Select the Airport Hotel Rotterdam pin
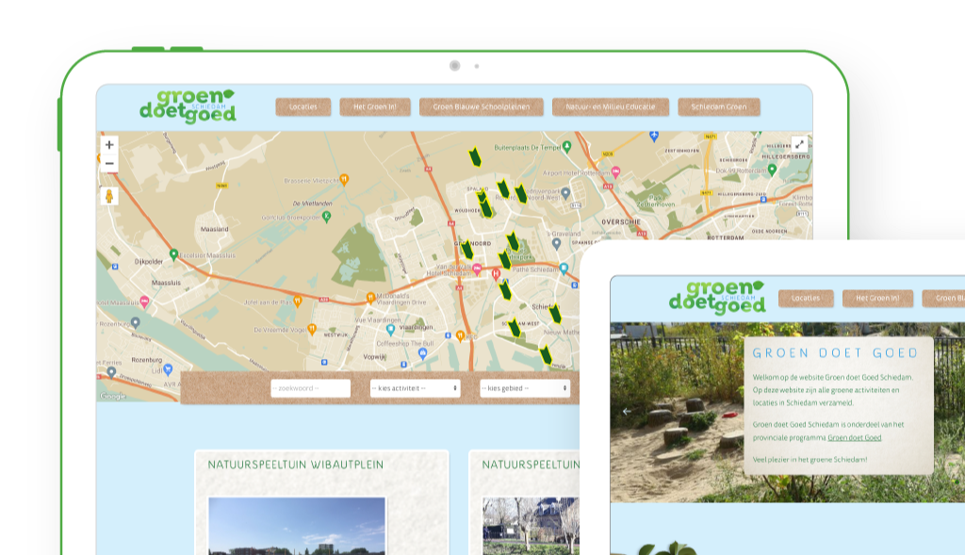Screen dimensions: 965x555 (616, 172)
